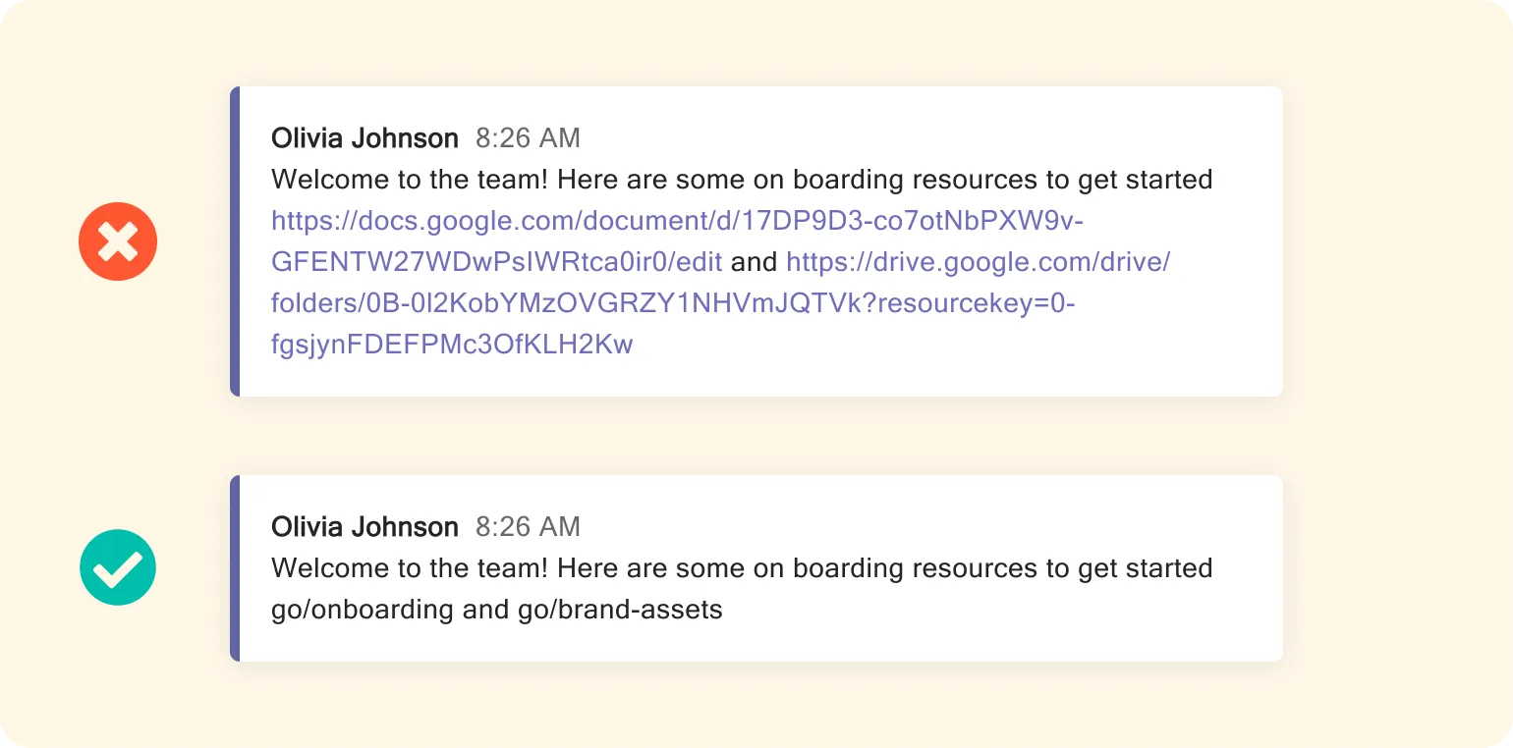Click the "fgsjynFDEFPMc3OfKLH2Kw" last line of the Drive link
The width and height of the screenshot is (1513, 748).
(452, 345)
